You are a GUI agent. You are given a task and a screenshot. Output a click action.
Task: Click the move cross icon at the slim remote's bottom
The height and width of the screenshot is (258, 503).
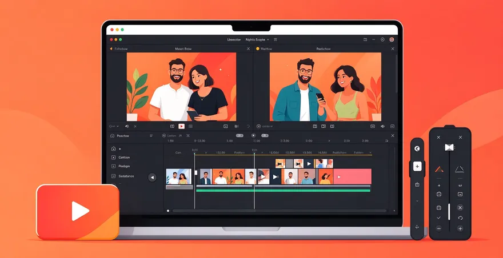pyautogui.click(x=417, y=227)
